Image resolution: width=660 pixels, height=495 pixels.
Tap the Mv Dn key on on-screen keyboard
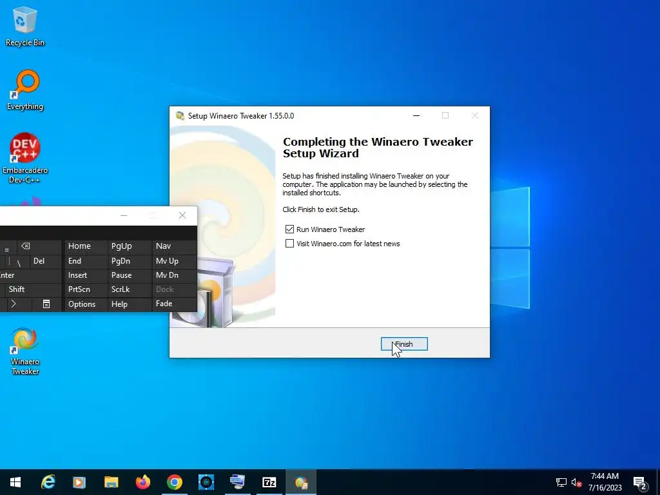(174, 275)
